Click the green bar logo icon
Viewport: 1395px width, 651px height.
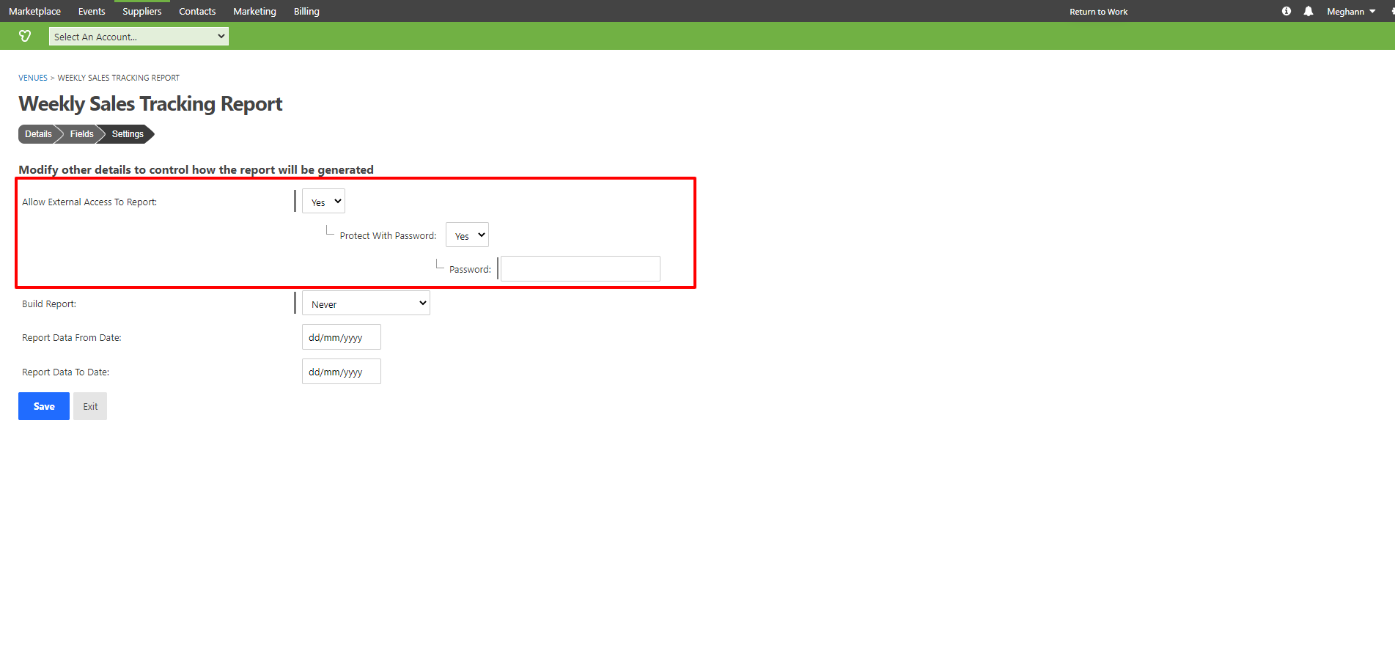(x=25, y=36)
